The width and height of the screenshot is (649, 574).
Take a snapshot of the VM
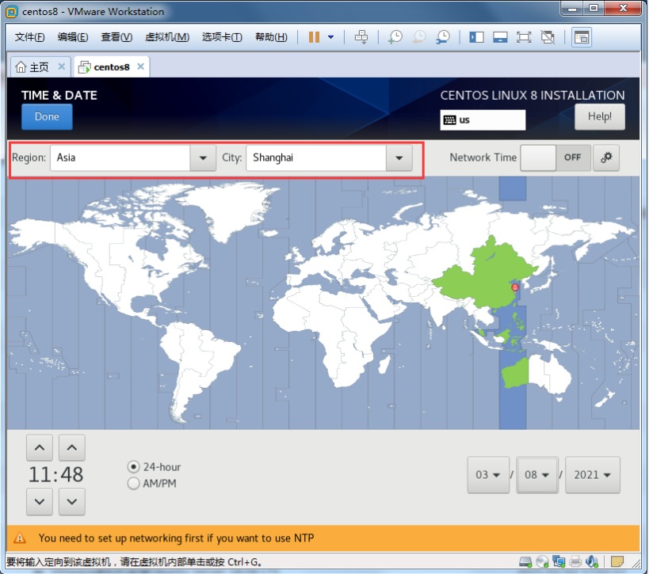click(395, 37)
